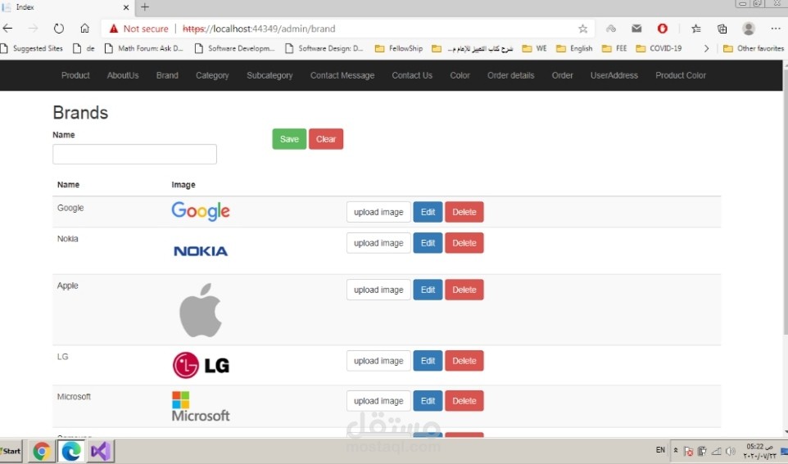The height and width of the screenshot is (464, 788).
Task: Reload the page with the refresh icon
Action: [x=59, y=29]
